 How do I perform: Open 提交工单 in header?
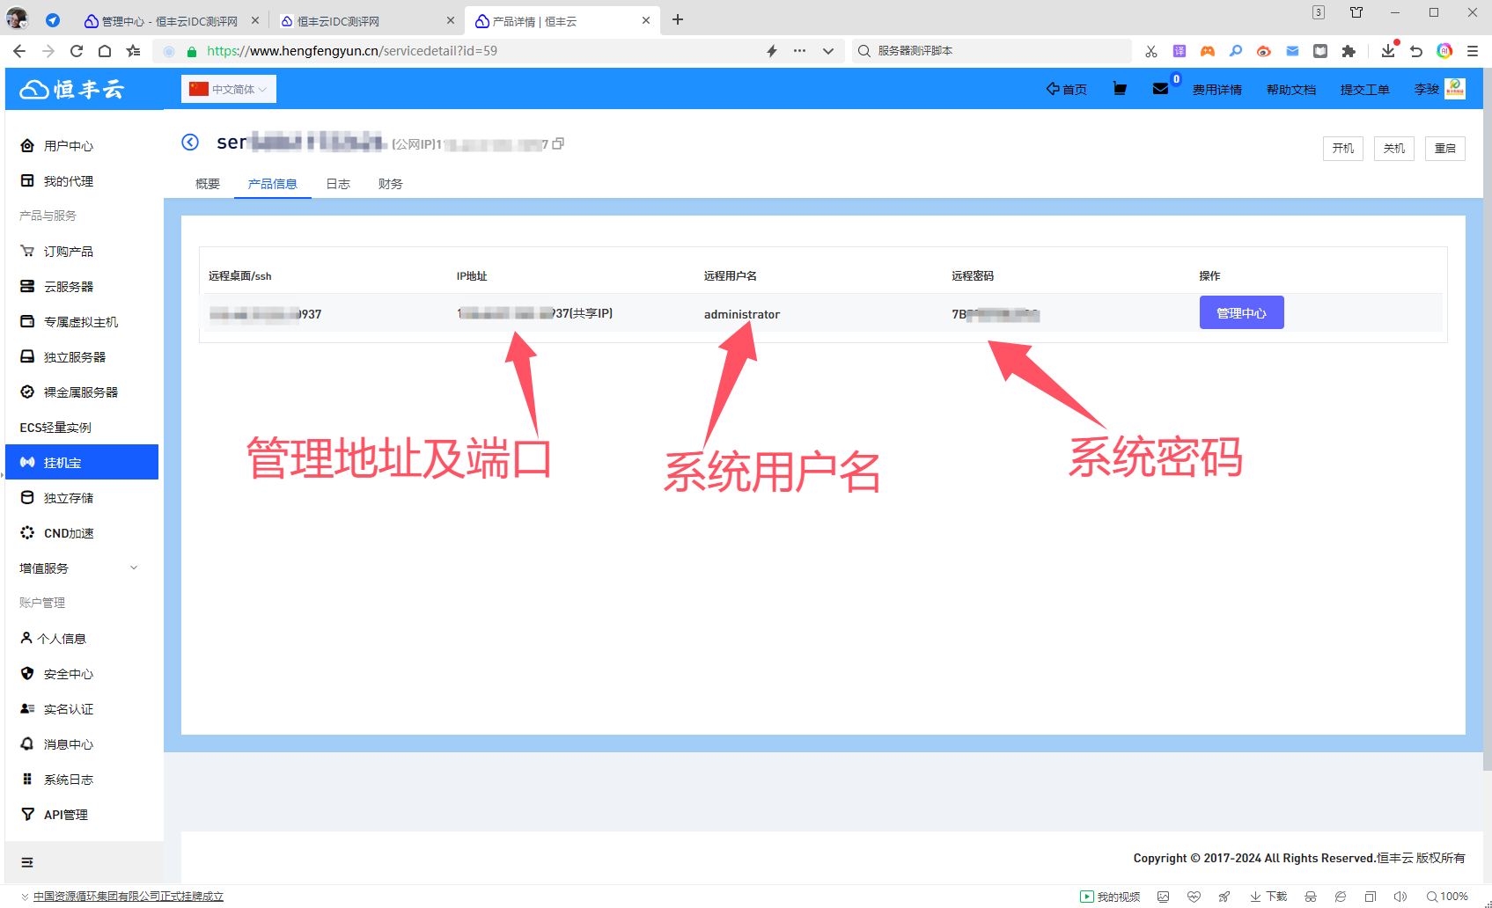point(1365,89)
